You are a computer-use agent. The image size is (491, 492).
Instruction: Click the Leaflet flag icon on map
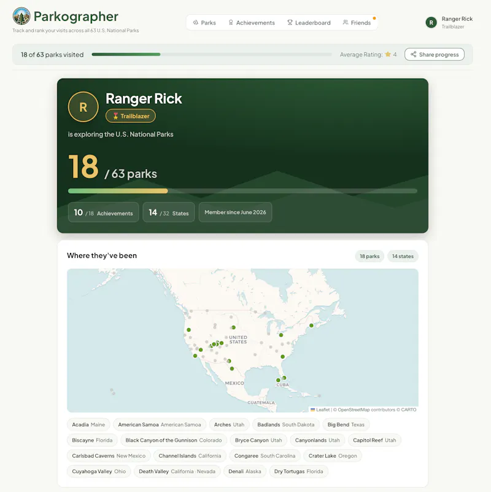(x=312, y=410)
